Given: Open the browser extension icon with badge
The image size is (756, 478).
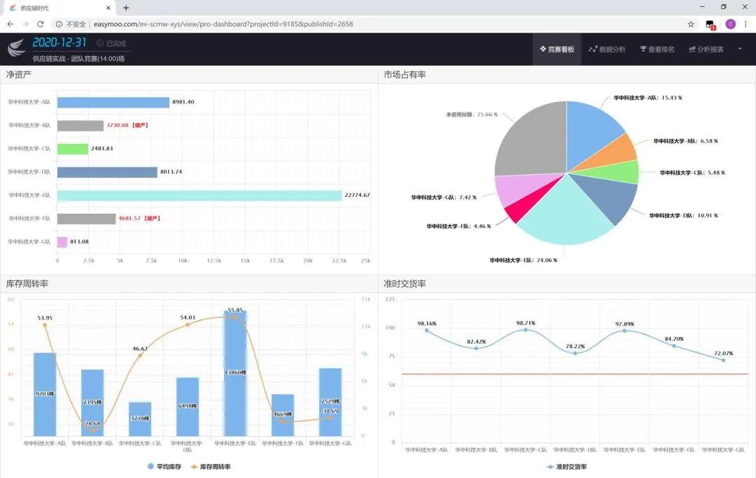Looking at the screenshot, I should point(710,24).
